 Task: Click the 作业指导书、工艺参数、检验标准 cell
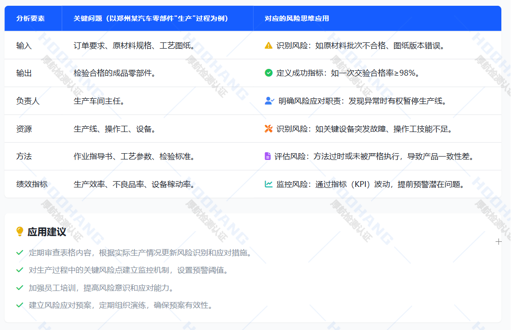coord(134,157)
